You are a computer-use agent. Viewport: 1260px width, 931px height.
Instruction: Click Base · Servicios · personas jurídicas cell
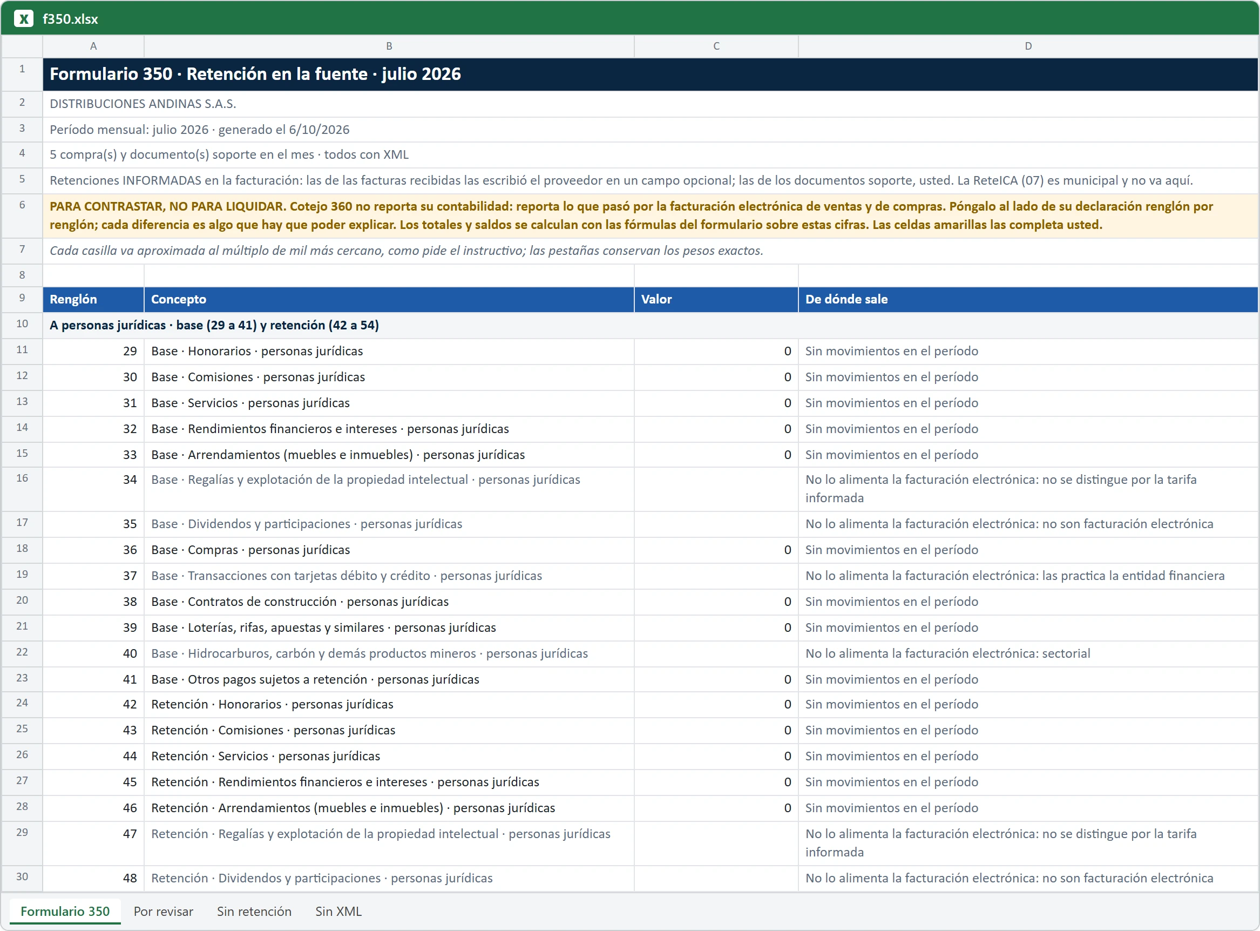point(389,403)
